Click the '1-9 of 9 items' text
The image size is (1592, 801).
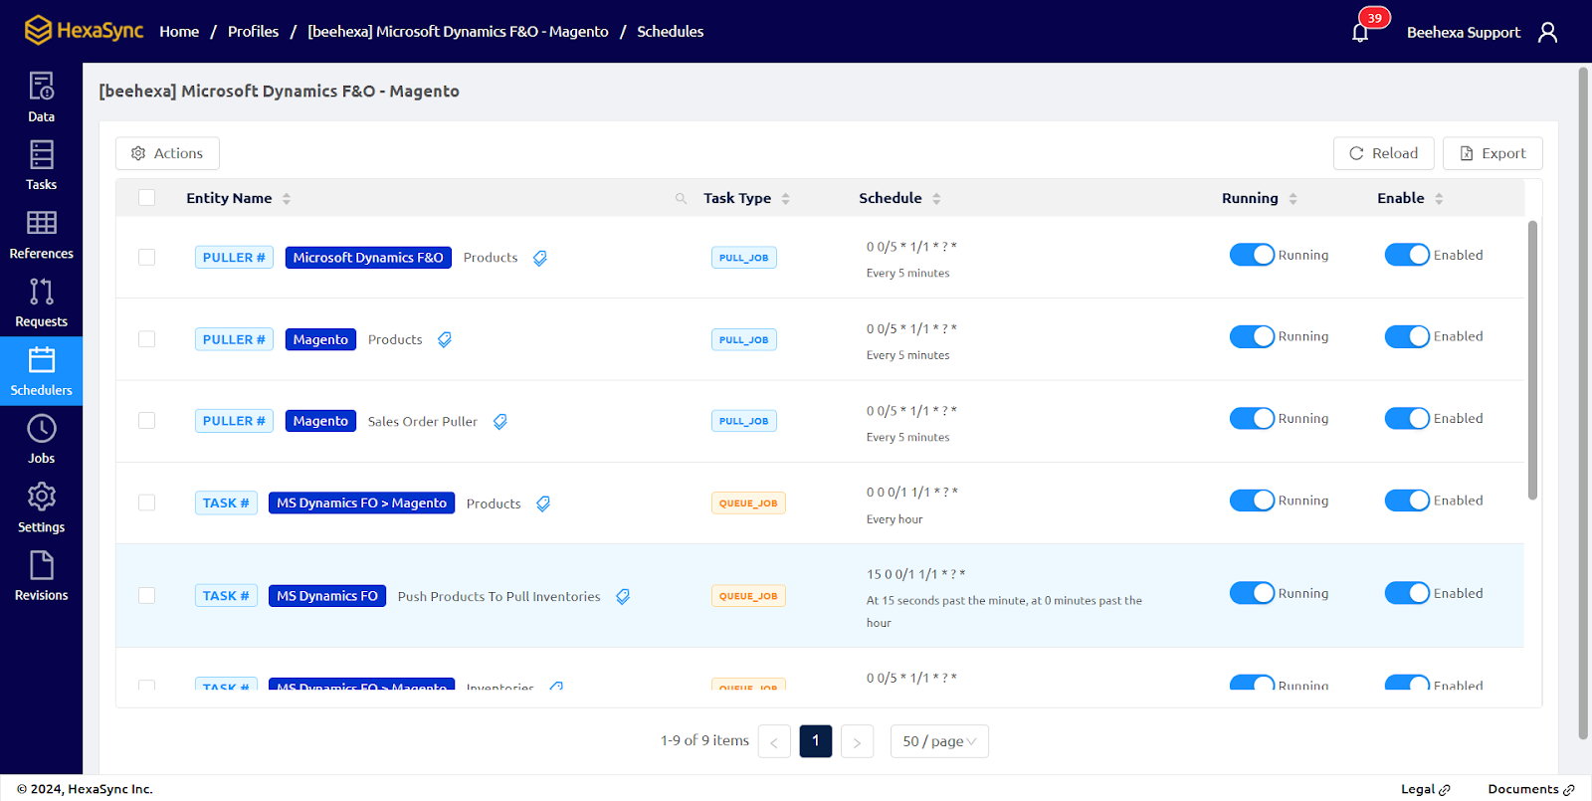tap(704, 741)
